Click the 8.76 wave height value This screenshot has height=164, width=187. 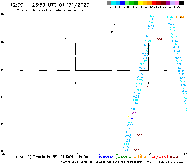pos(130,125)
